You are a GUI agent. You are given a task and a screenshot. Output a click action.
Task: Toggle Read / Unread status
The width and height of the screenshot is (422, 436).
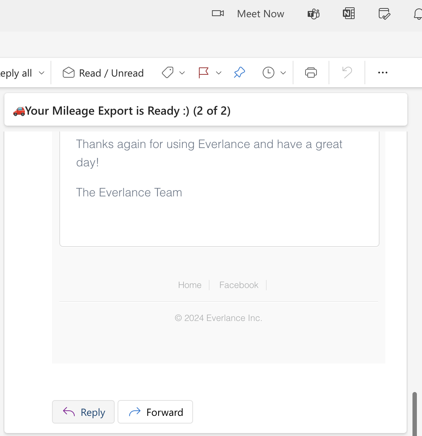tap(103, 73)
